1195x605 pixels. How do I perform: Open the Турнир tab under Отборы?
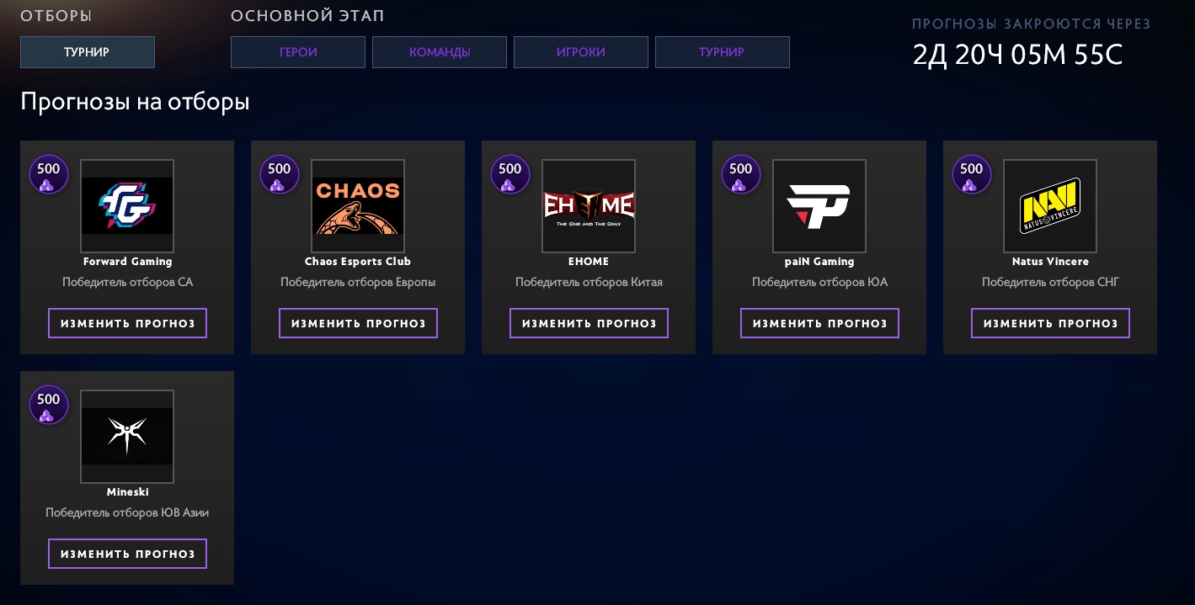pyautogui.click(x=88, y=52)
